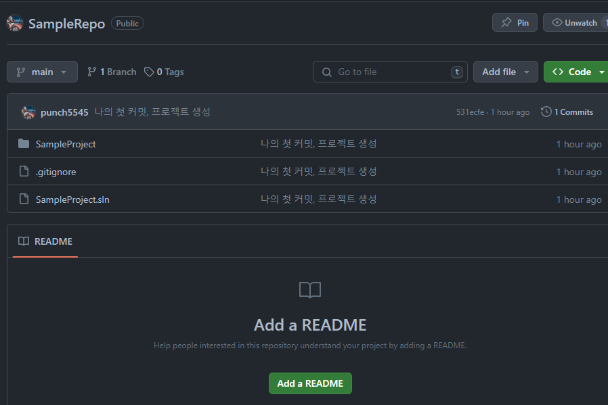Viewport: 608px width, 405px height.
Task: Click the '1 hour ago' timestamp for .gitignore
Action: (579, 172)
